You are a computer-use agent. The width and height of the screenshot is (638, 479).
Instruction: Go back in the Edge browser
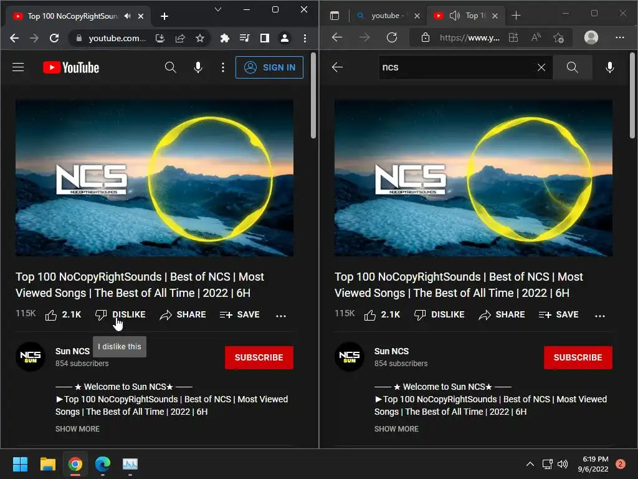pos(337,37)
